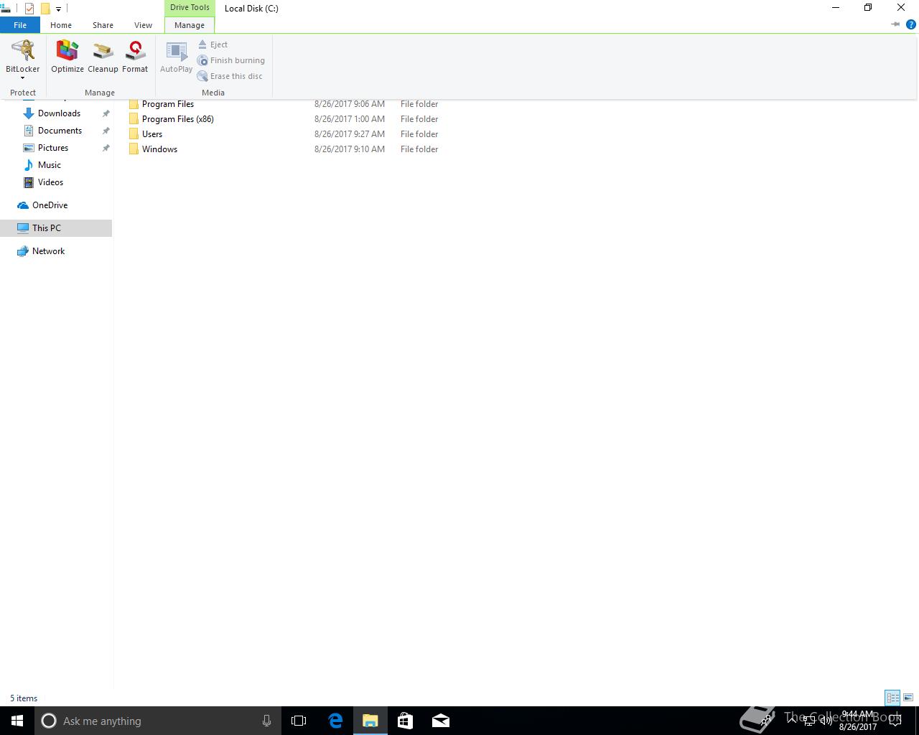
Task: Open Videos in the navigation pane
Action: (x=50, y=182)
